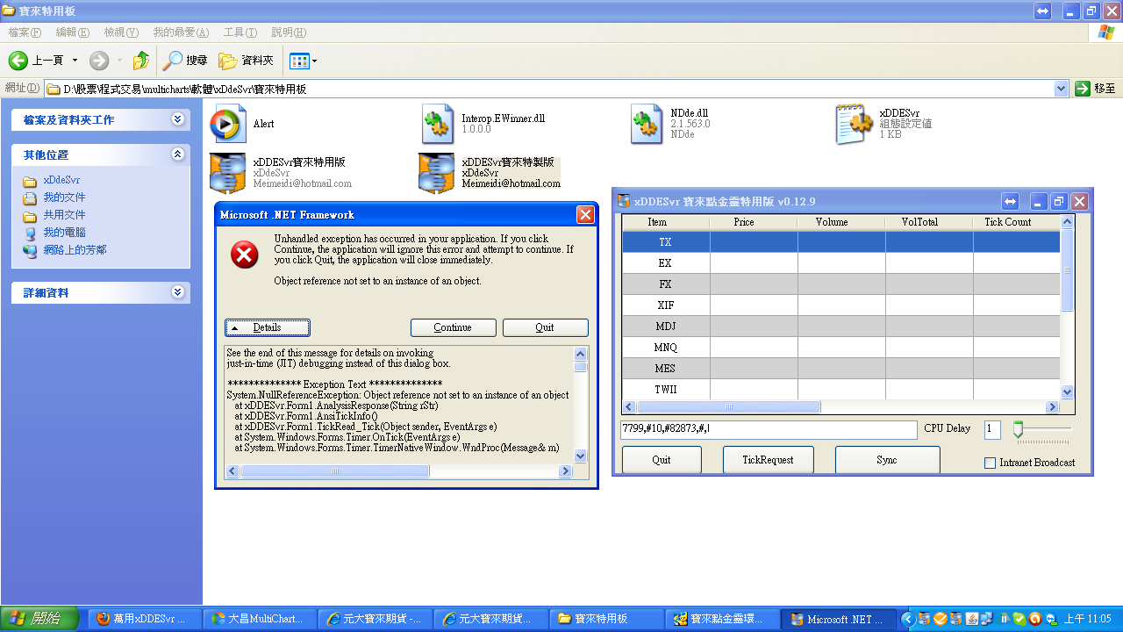Click the Go (移至) button
1123x632 pixels.
click(1096, 89)
